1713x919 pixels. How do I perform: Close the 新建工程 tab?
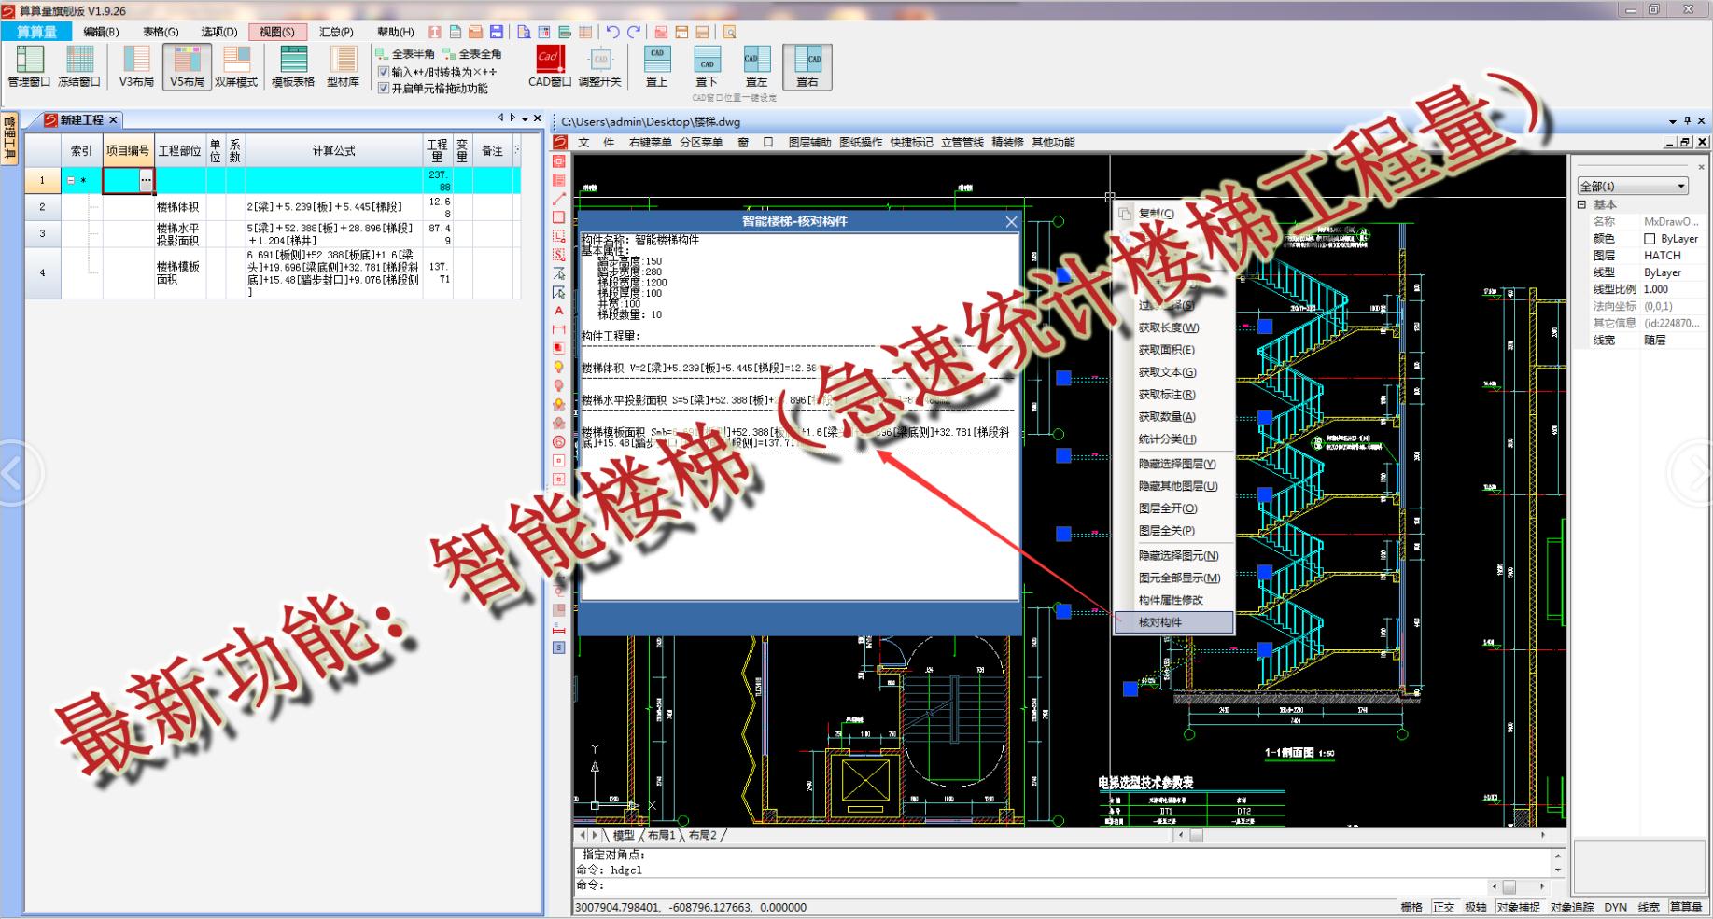(x=113, y=120)
